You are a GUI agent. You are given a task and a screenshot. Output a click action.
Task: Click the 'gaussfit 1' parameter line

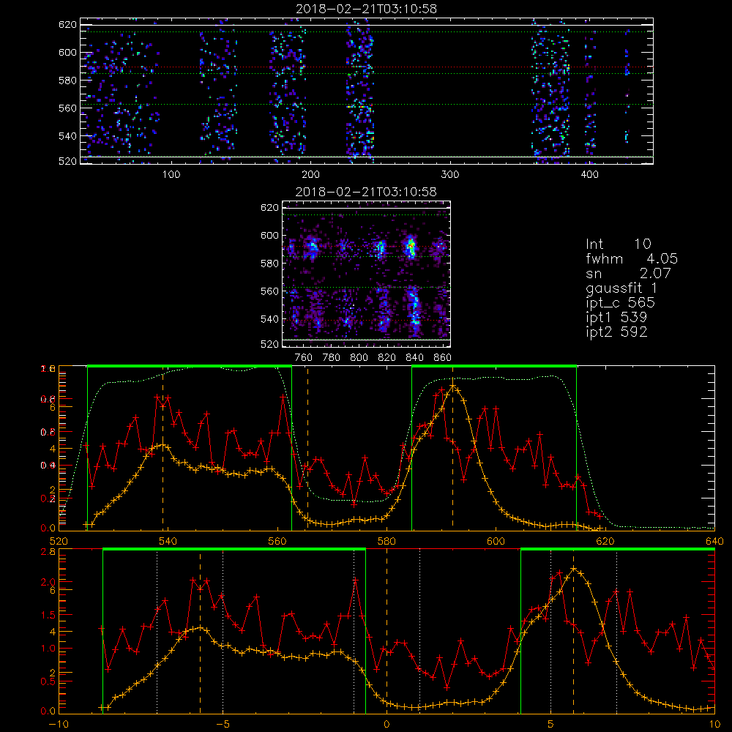(621, 288)
